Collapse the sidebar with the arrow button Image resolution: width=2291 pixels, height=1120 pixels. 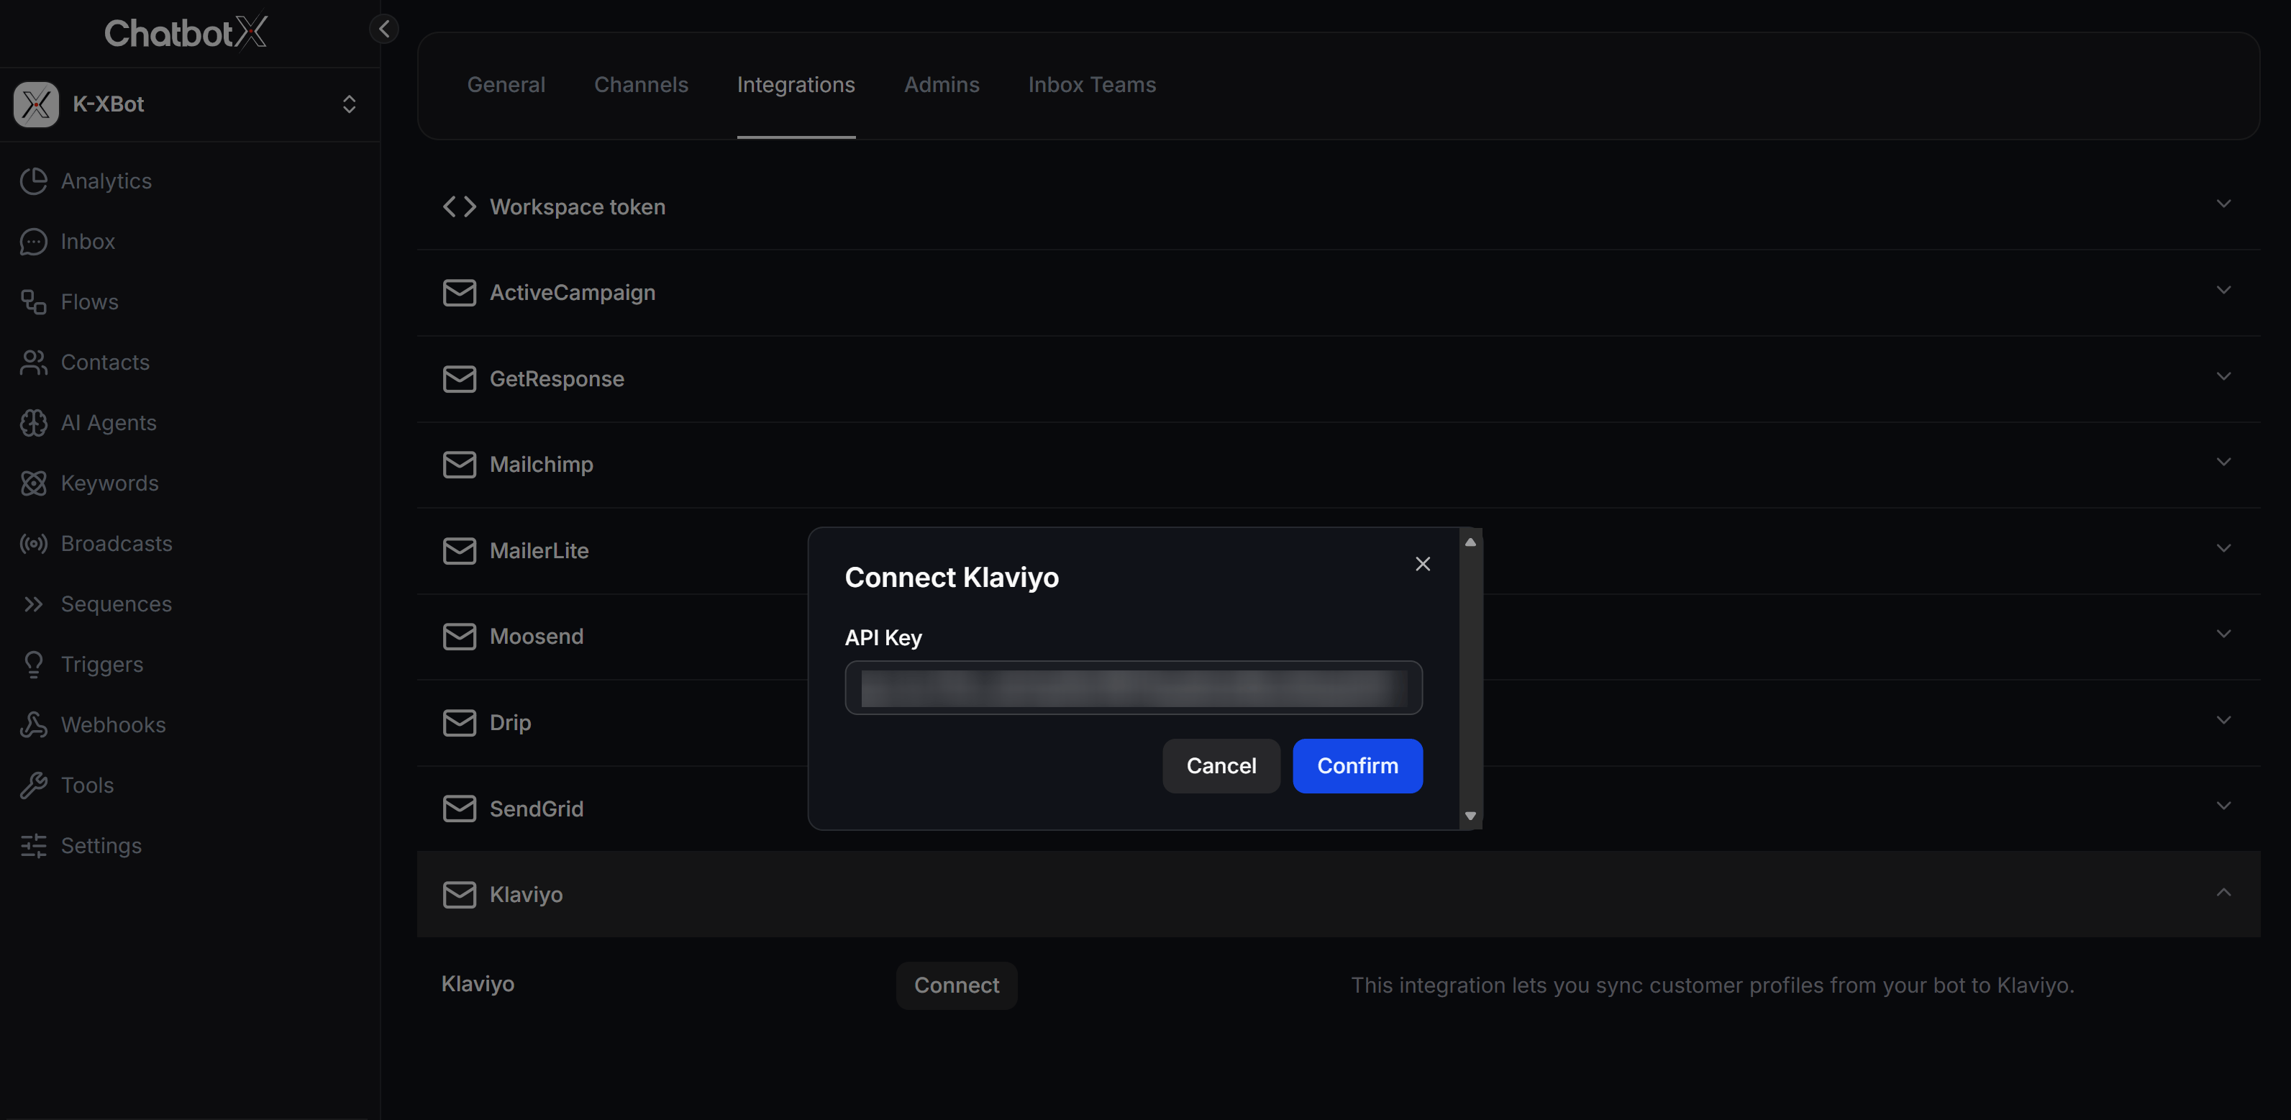point(384,29)
